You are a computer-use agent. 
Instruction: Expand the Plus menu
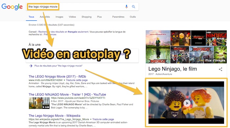pos(99,17)
